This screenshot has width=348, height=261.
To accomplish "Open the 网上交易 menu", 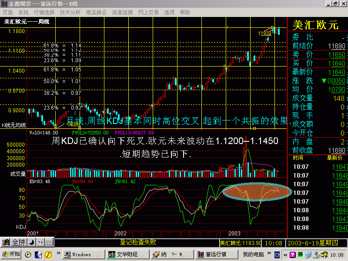I will coord(148,13).
